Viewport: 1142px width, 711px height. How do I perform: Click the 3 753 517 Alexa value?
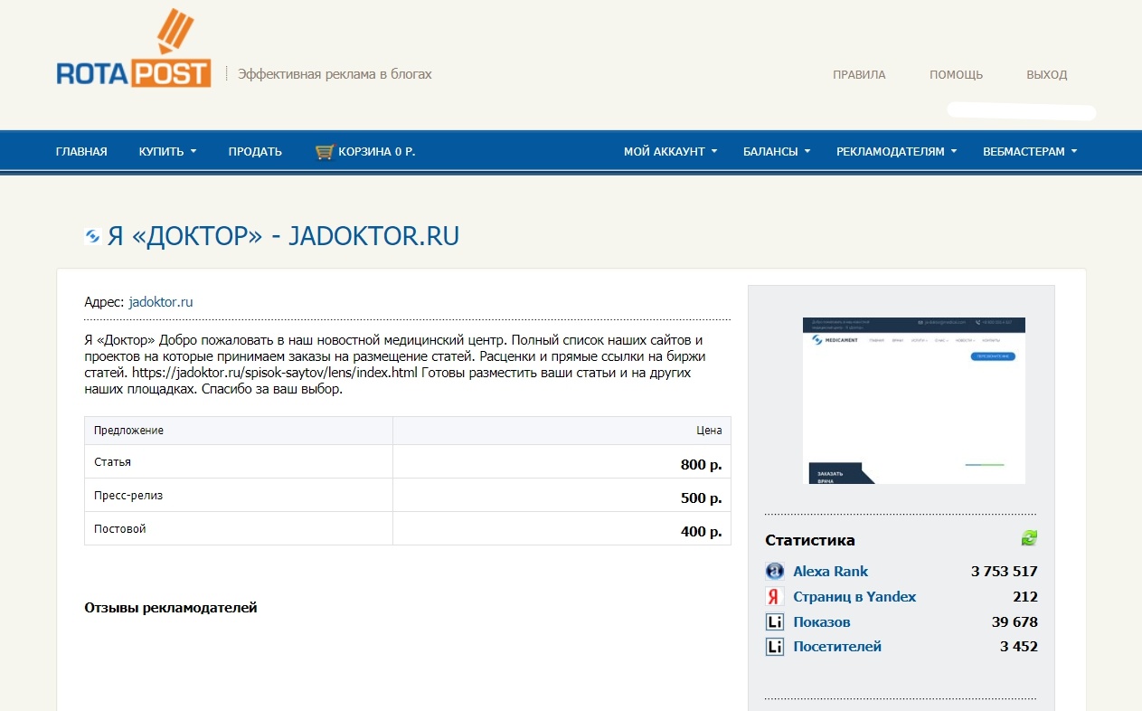(x=1004, y=572)
